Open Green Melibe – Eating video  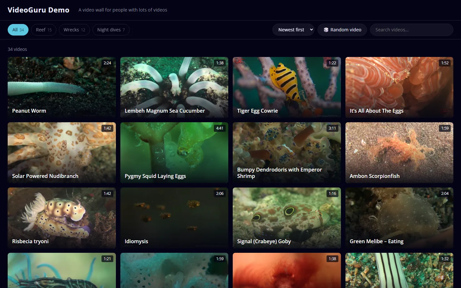click(x=399, y=218)
